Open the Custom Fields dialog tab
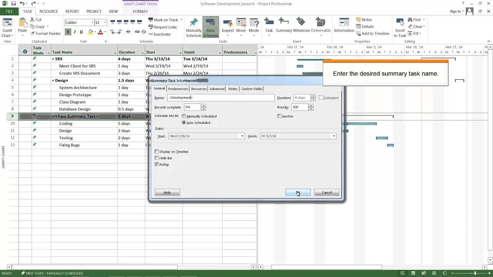The width and height of the screenshot is (493, 277). pos(252,89)
